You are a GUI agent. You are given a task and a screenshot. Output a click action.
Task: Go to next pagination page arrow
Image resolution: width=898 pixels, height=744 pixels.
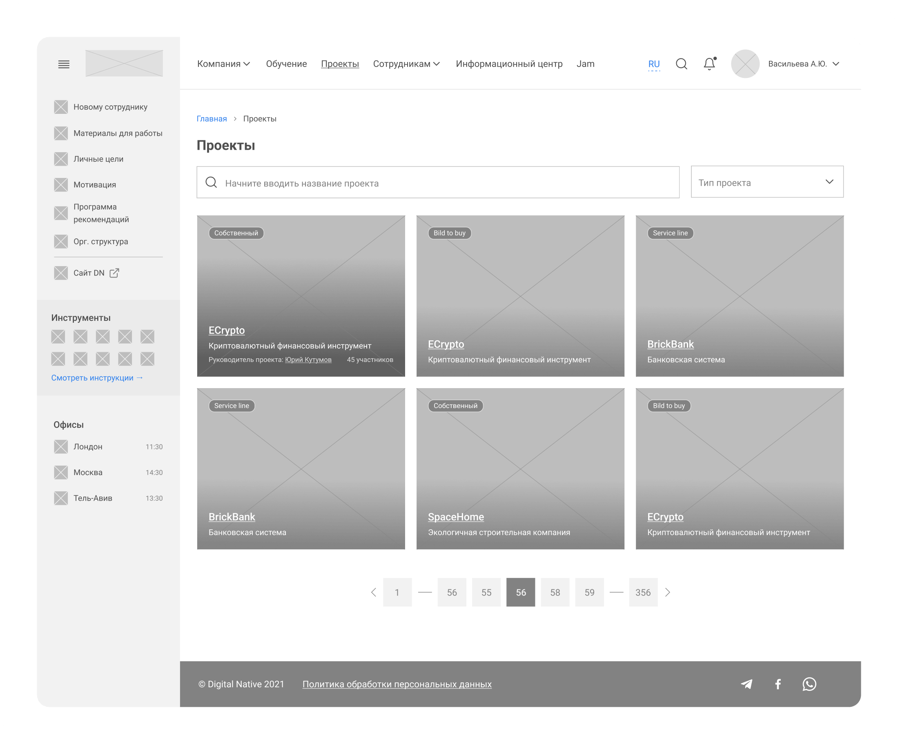tap(668, 592)
